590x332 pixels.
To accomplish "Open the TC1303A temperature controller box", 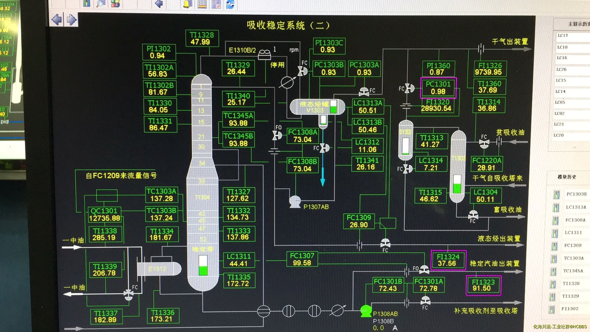I will click(x=161, y=195).
